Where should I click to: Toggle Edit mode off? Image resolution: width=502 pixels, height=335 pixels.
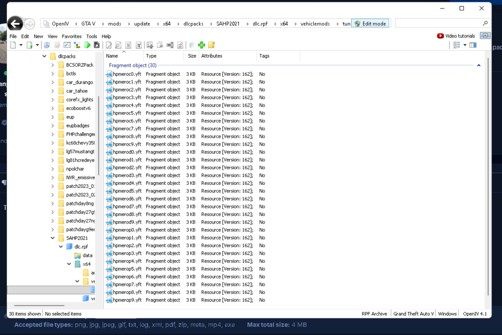click(370, 23)
